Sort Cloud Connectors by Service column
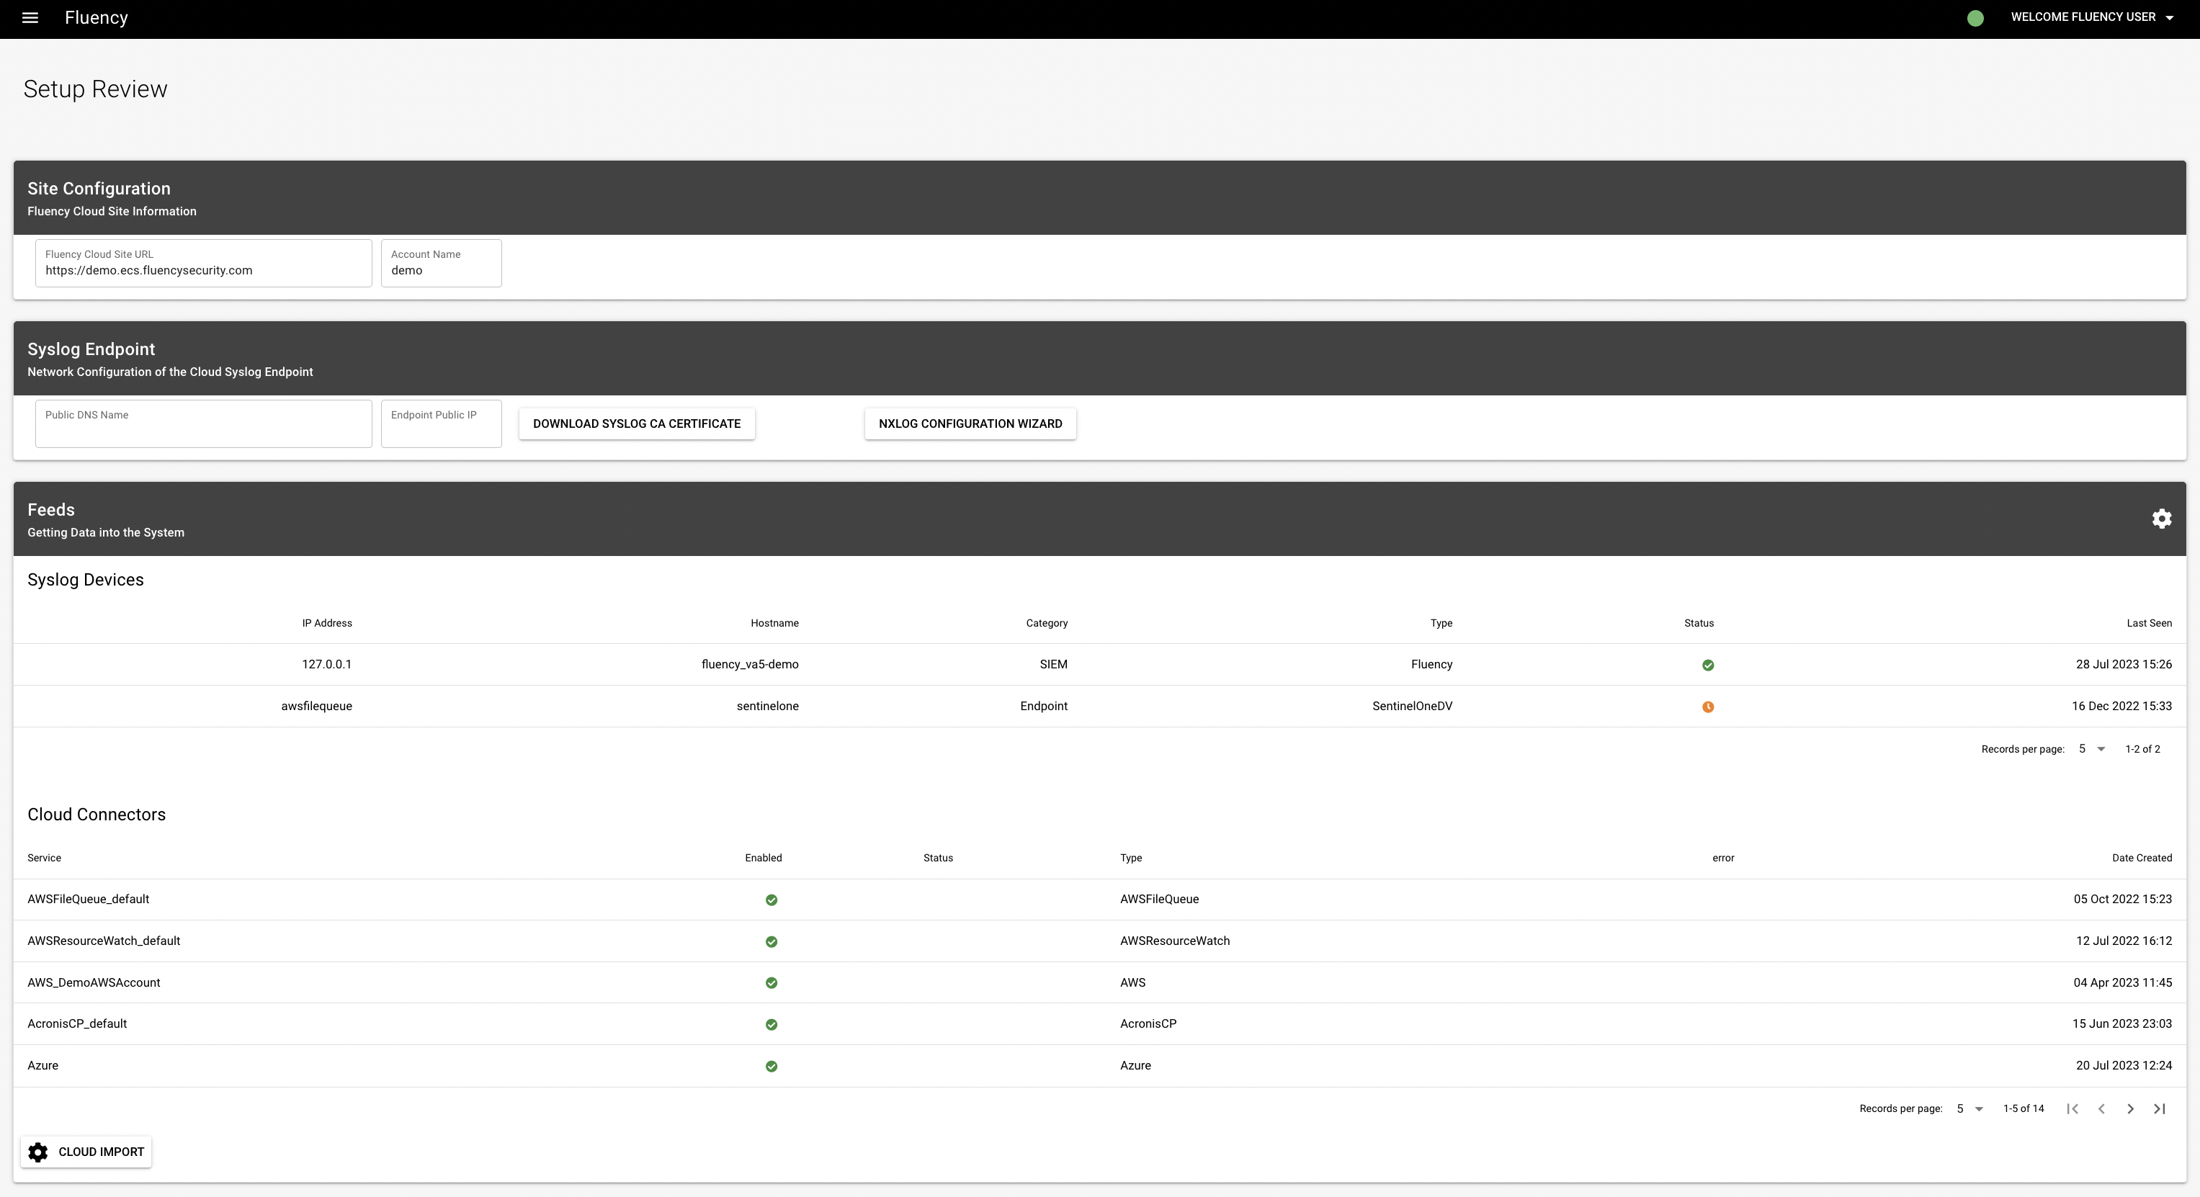 (45, 858)
